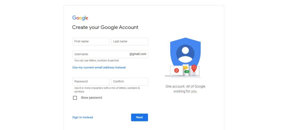Tick the Show password checkbox
Viewport: 287px width, 130px height.
point(75,98)
